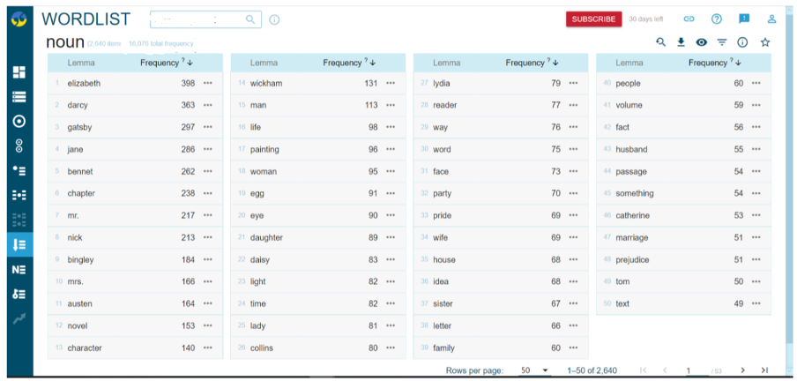Open the Dashboard icon in the sidebar
The image size is (797, 381).
pyautogui.click(x=19, y=72)
